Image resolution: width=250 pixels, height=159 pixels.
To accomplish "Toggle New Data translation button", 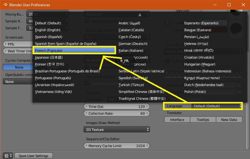I will (x=229, y=120).
